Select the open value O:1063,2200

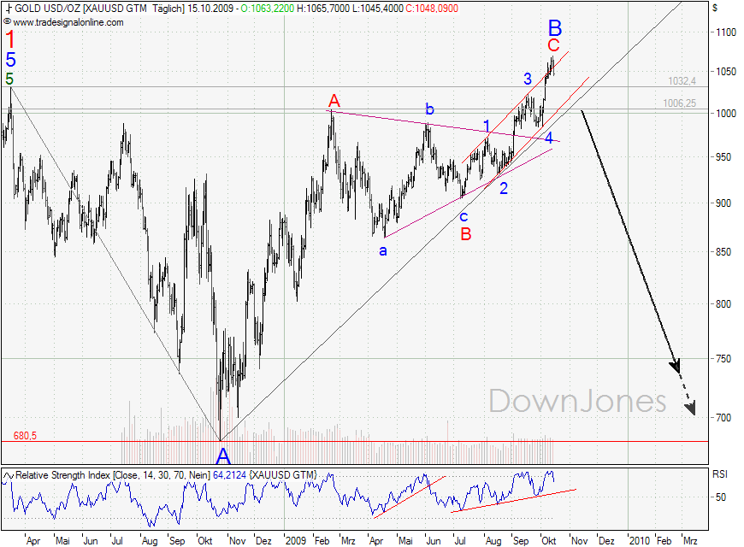pos(267,9)
